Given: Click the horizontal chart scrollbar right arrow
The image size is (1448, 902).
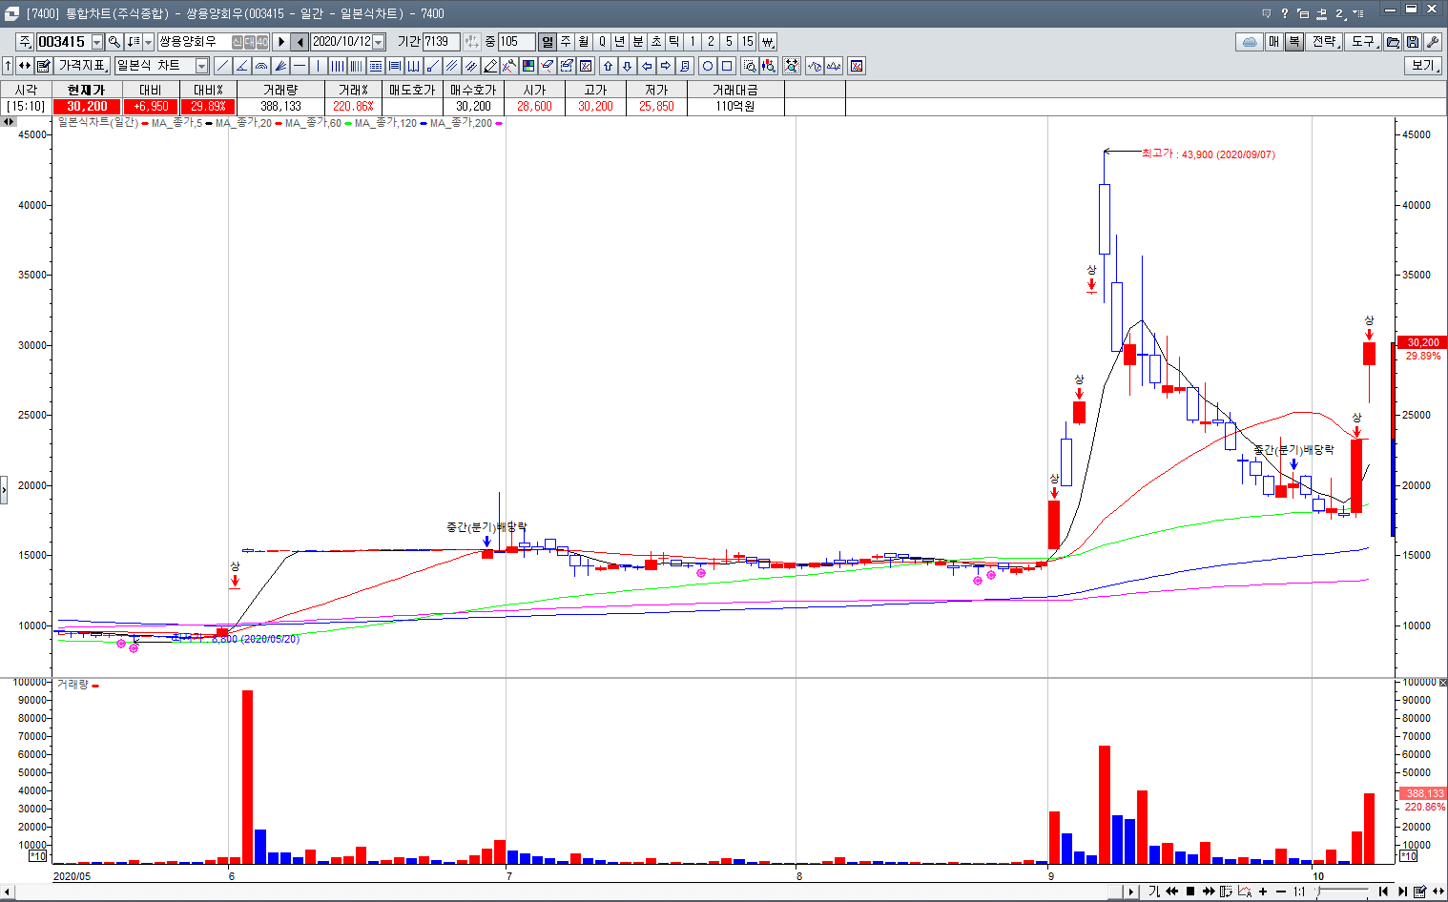Looking at the screenshot, I should click(1131, 892).
